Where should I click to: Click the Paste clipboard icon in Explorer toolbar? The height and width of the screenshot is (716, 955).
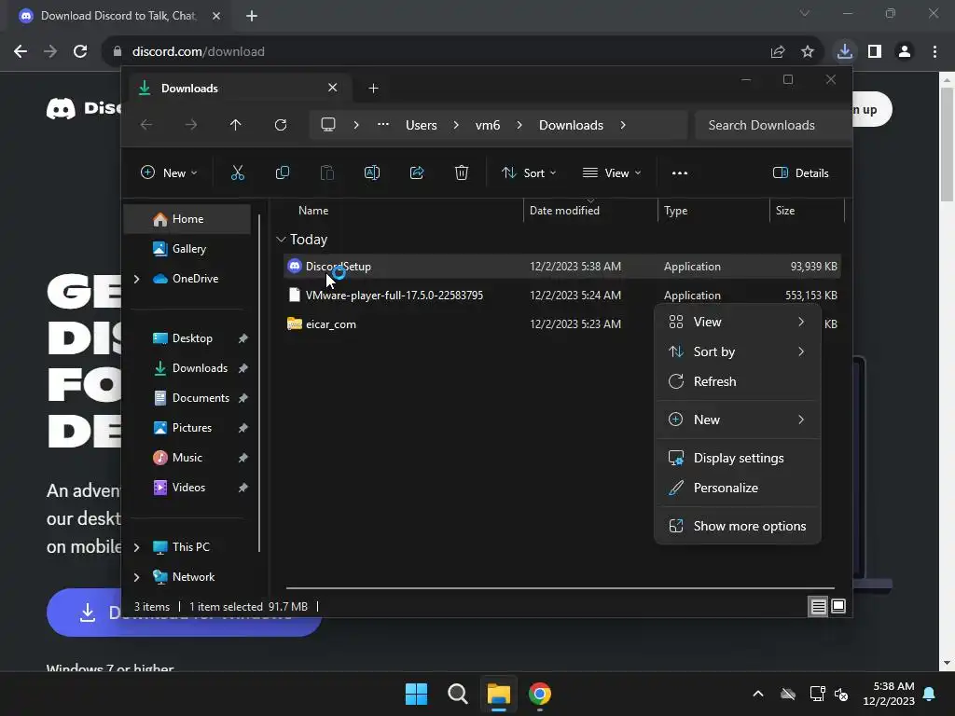(327, 172)
